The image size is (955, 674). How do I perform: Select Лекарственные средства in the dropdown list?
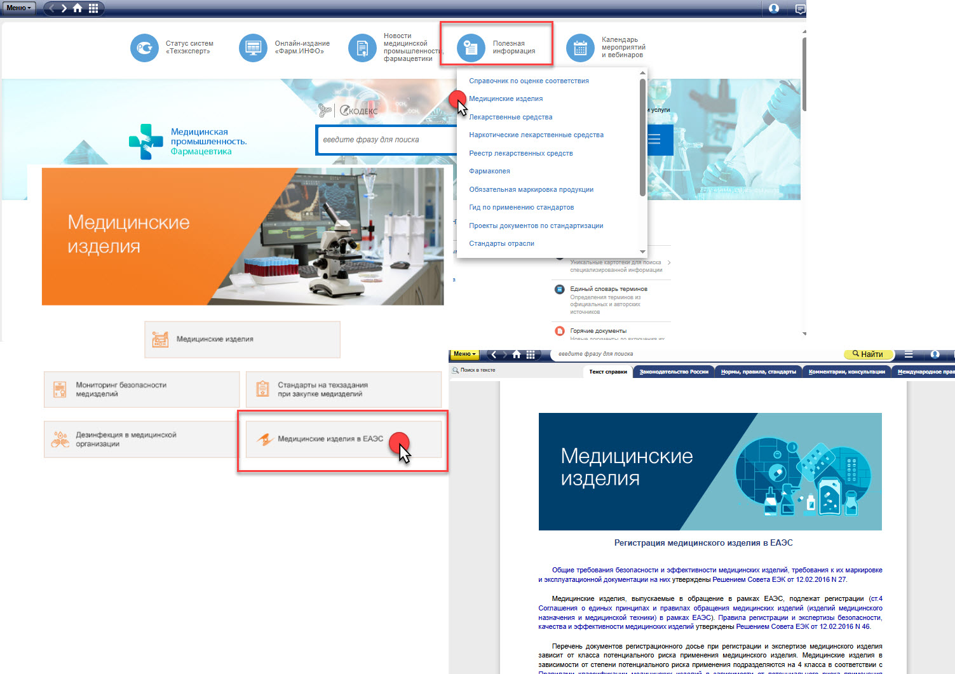510,117
